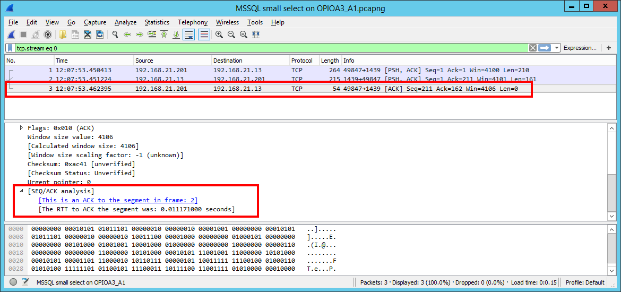Start capturing packets with the shark fin icon
This screenshot has height=292, width=621.
12,35
